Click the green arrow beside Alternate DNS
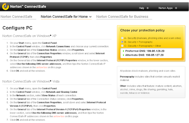Screen dimensions: 189x123 [x=123, y=55]
